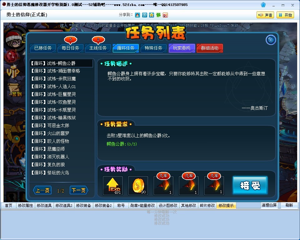Open the 主线任务 tab

98,48
